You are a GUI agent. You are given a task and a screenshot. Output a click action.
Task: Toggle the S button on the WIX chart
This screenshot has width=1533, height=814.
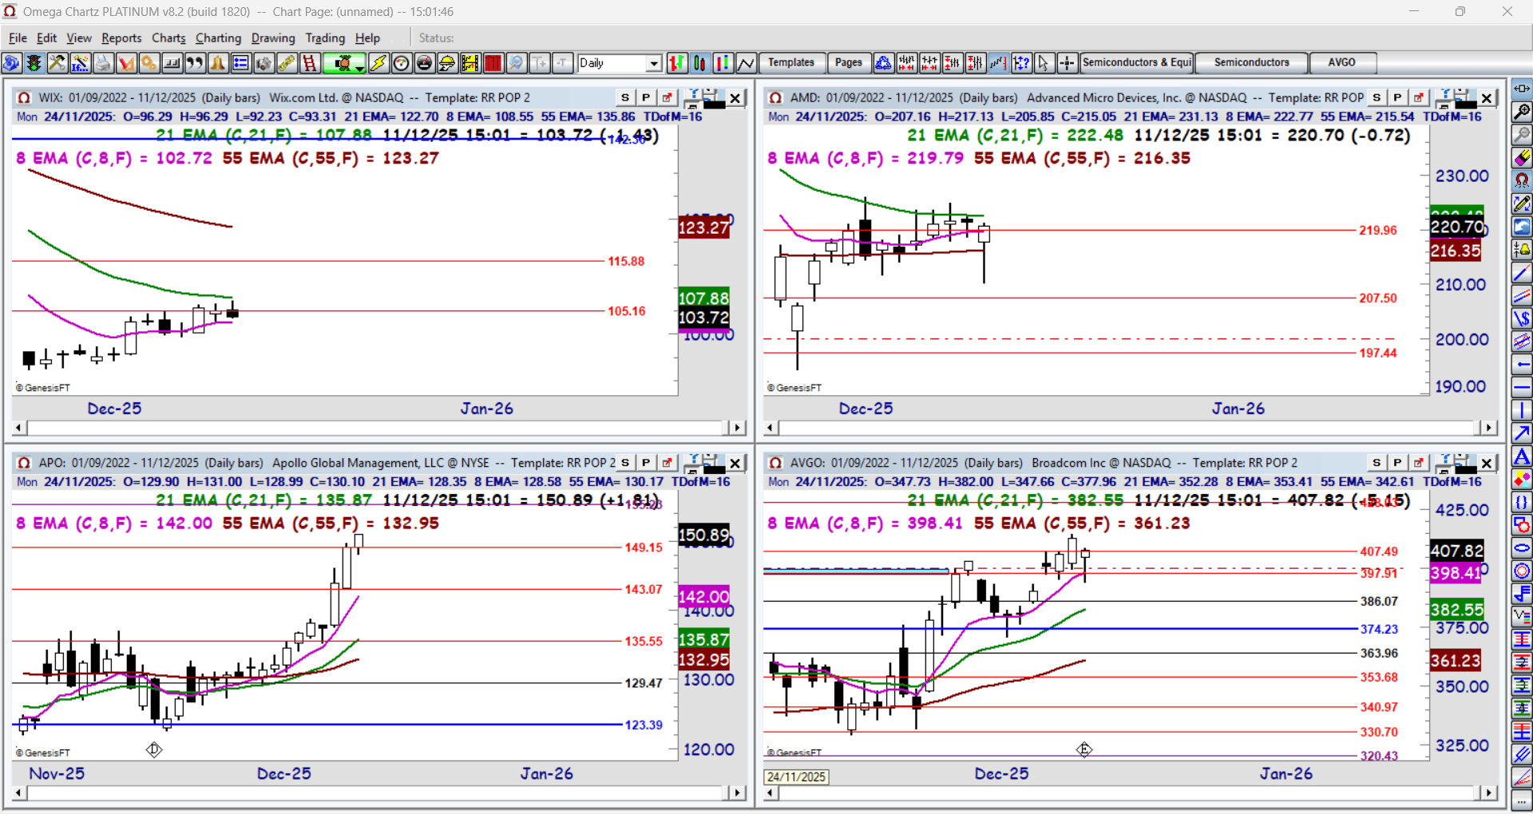click(x=625, y=97)
